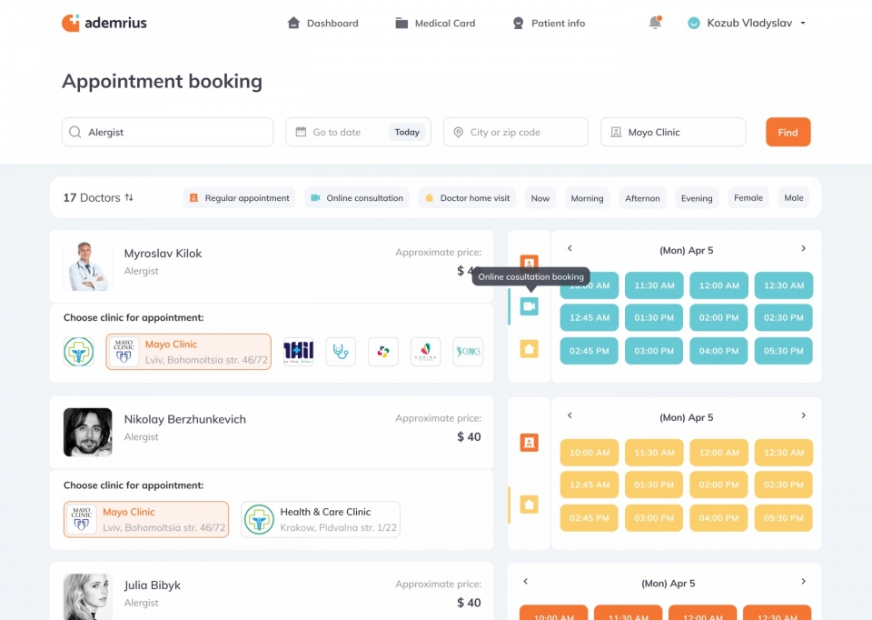The height and width of the screenshot is (620, 872).
Task: Click the notification bell icon
Action: coord(655,23)
